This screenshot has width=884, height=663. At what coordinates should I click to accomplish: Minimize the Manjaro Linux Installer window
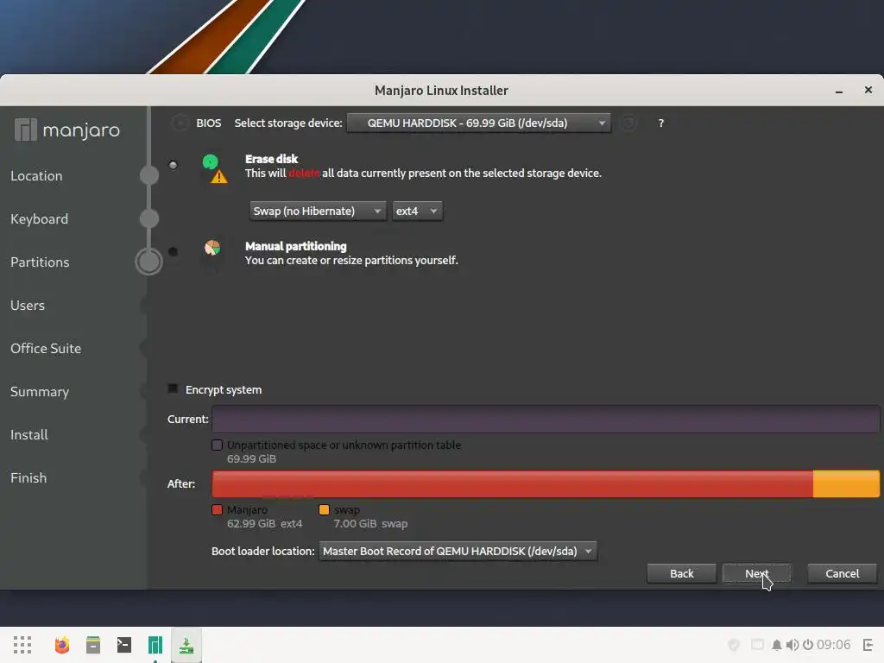[x=839, y=91]
